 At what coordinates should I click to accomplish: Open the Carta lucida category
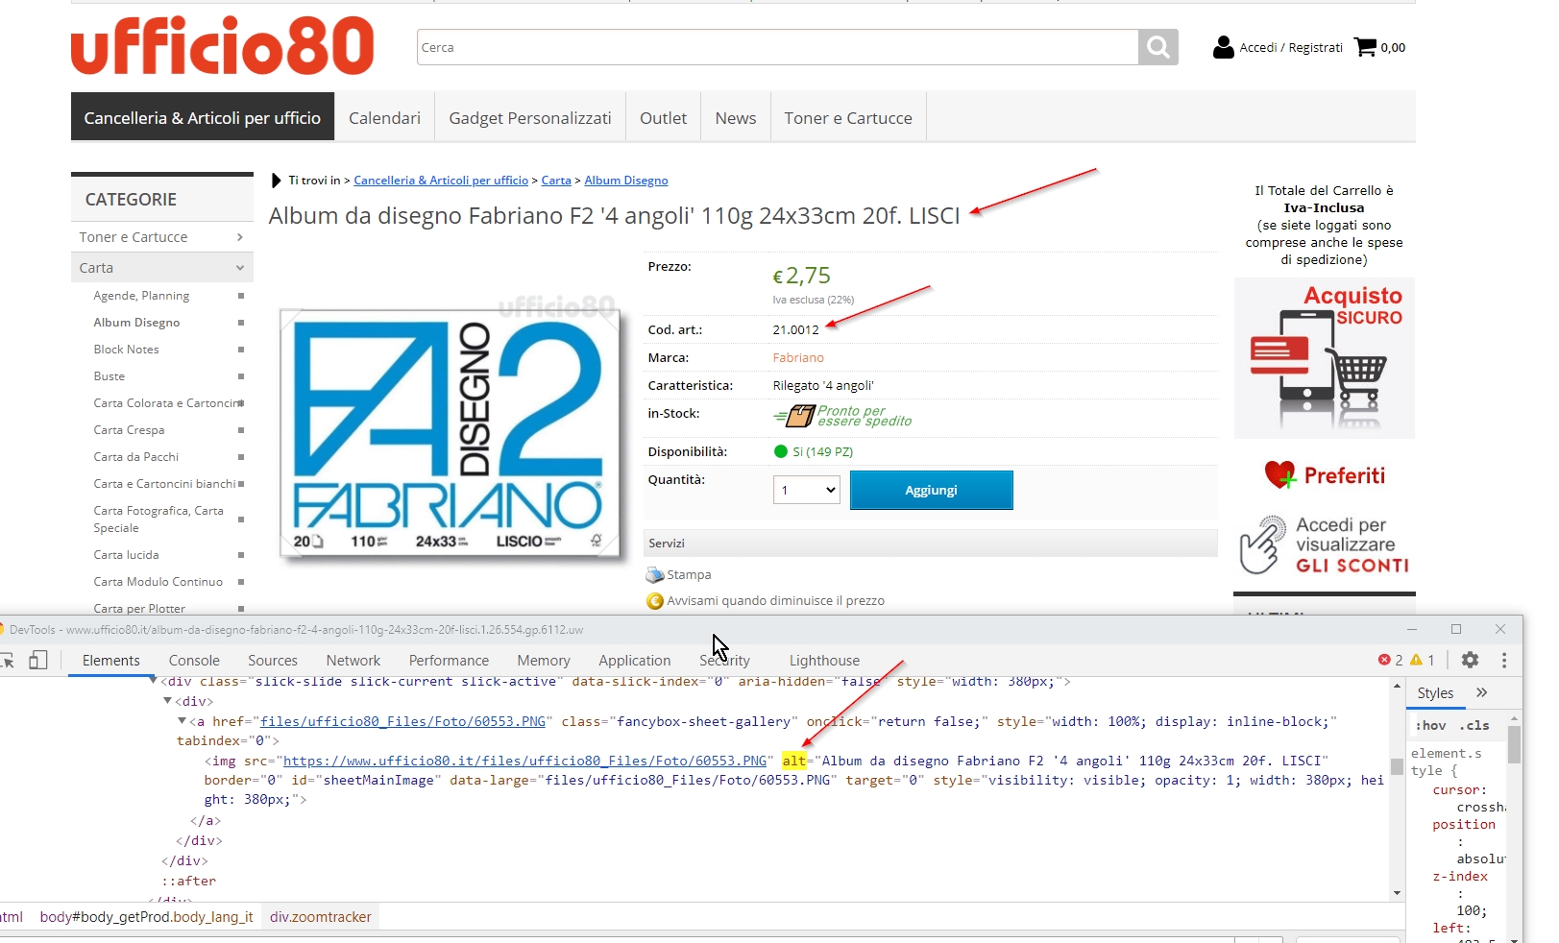[x=126, y=555]
